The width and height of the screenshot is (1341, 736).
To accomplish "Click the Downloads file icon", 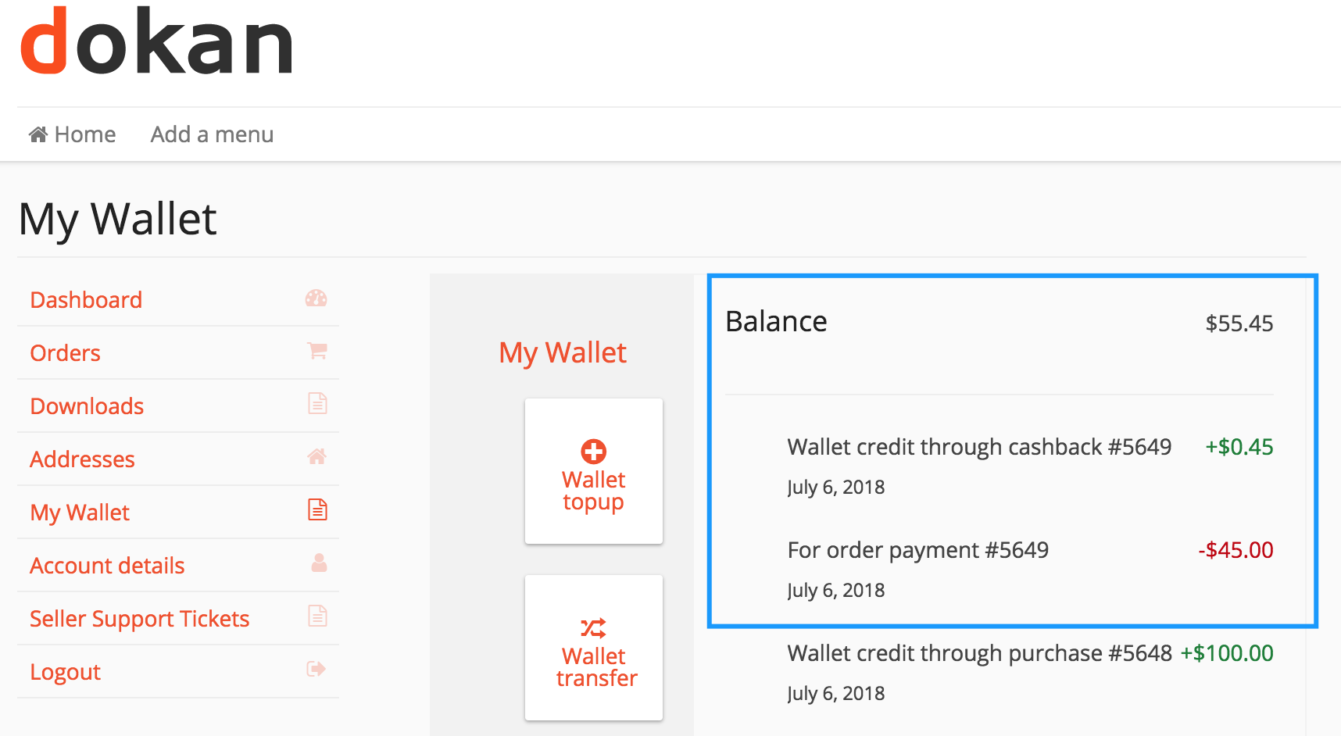I will tap(317, 403).
